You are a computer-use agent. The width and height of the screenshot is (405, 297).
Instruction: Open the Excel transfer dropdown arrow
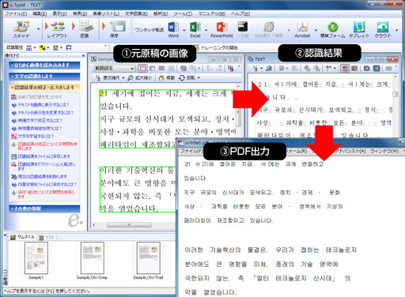pyautogui.click(x=206, y=30)
